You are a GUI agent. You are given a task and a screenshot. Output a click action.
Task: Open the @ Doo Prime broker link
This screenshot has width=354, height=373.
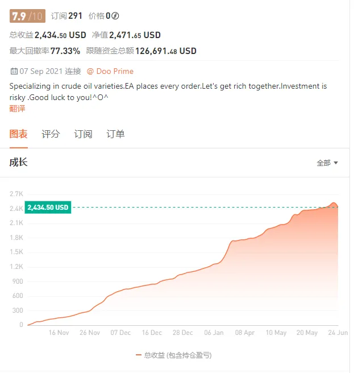point(110,71)
